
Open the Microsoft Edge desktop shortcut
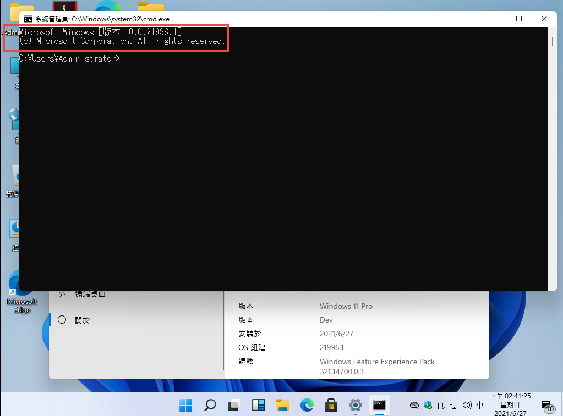click(21, 292)
